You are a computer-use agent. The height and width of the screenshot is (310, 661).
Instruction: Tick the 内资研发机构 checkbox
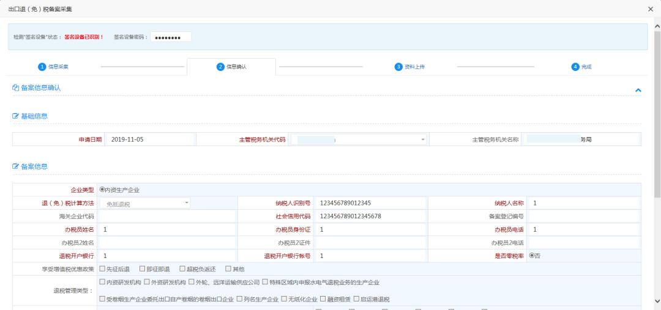tap(102, 282)
